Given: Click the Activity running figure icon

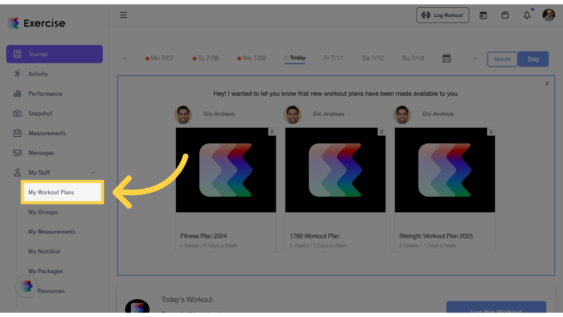Looking at the screenshot, I should click(17, 74).
